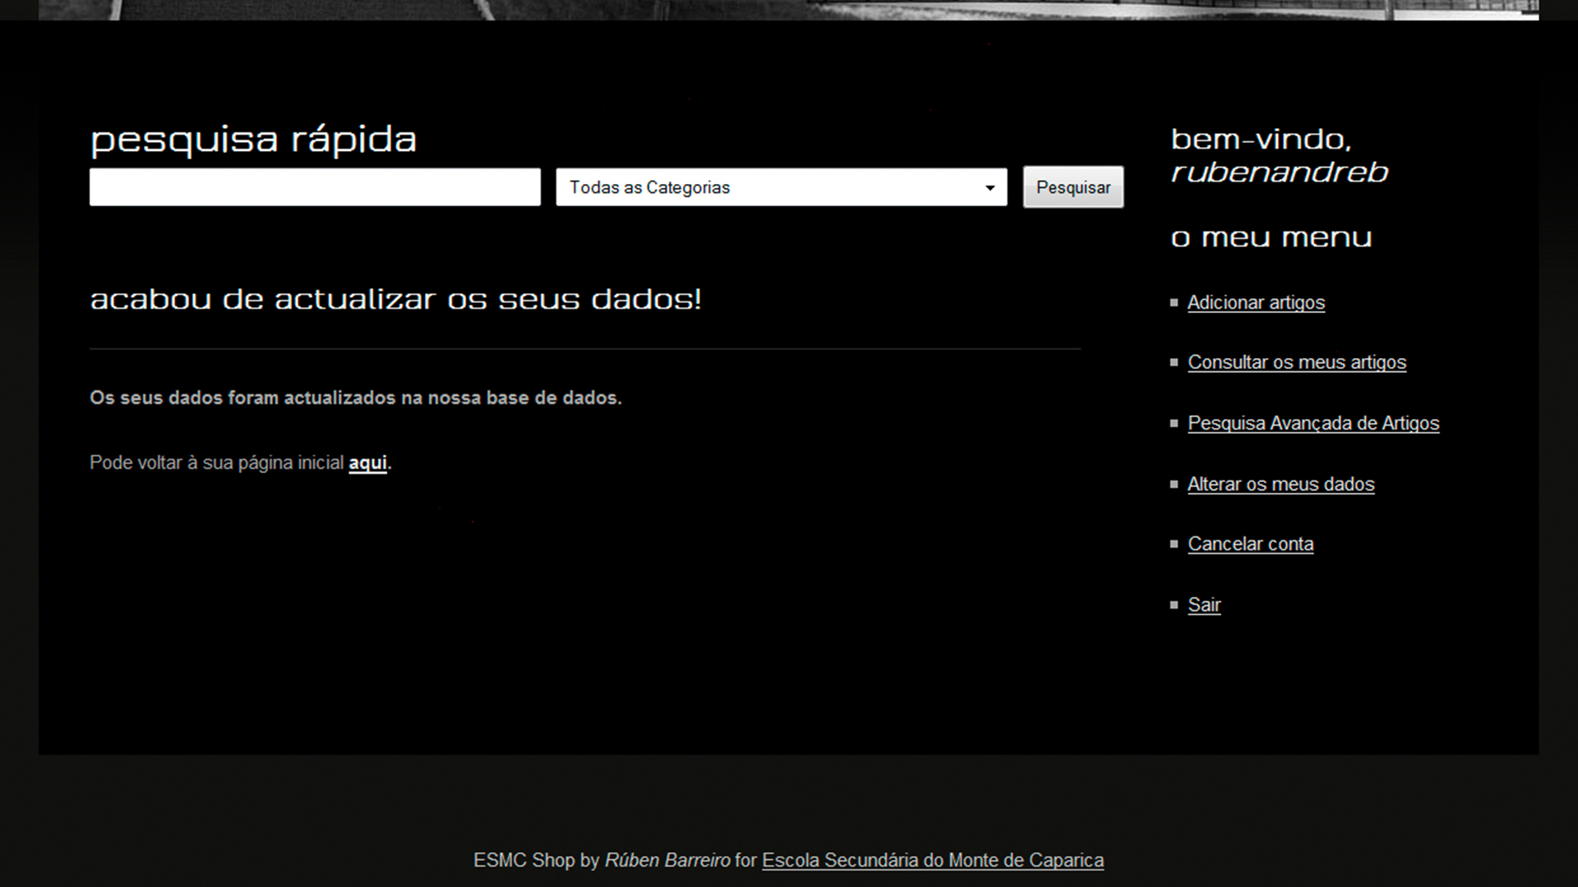Click the bullet icon beside Adicionar artigos
Screen dimensions: 1578x887
(1174, 303)
